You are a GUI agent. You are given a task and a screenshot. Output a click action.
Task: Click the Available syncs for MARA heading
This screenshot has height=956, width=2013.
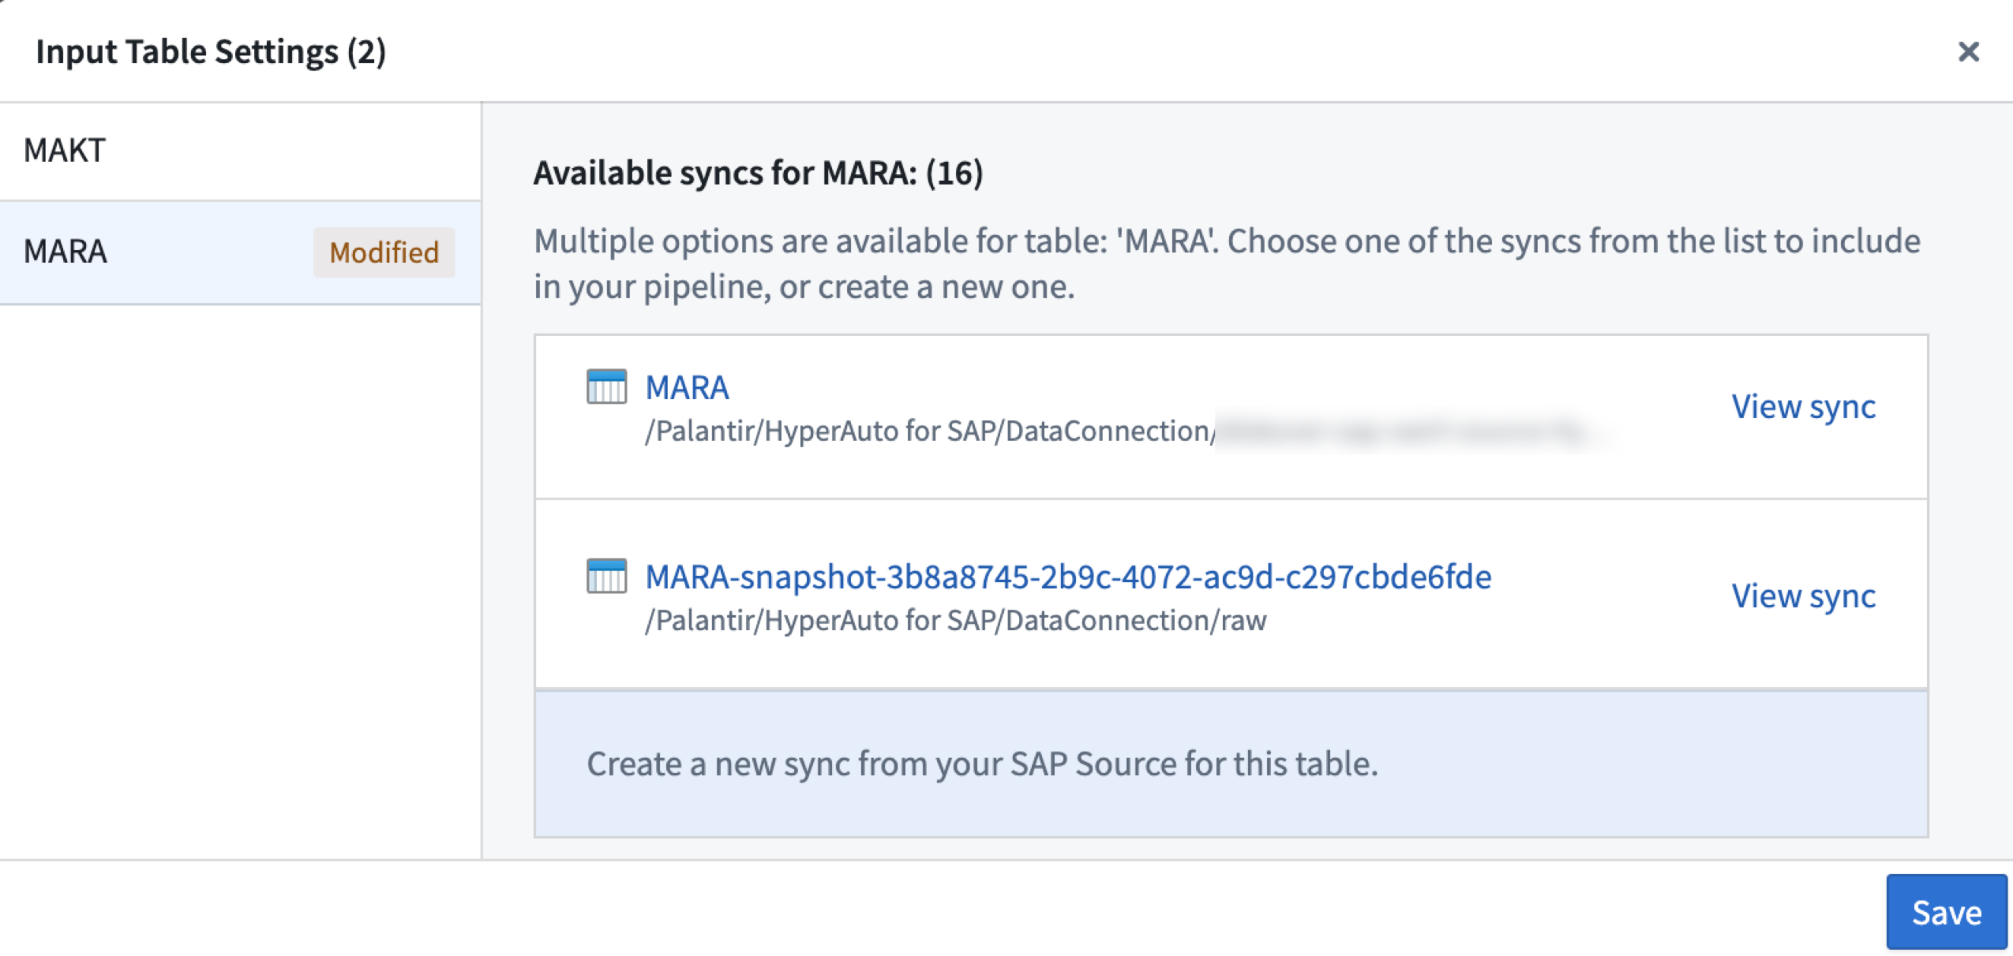758,173
